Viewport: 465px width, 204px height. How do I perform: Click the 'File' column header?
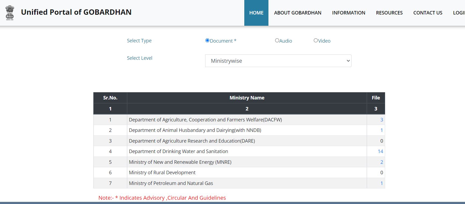coord(376,98)
